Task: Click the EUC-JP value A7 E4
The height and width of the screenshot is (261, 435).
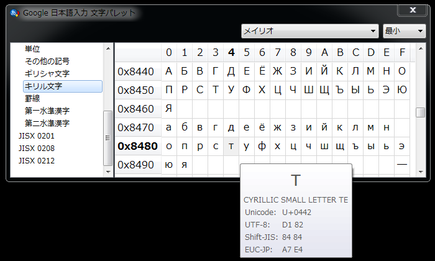Action: (x=292, y=250)
